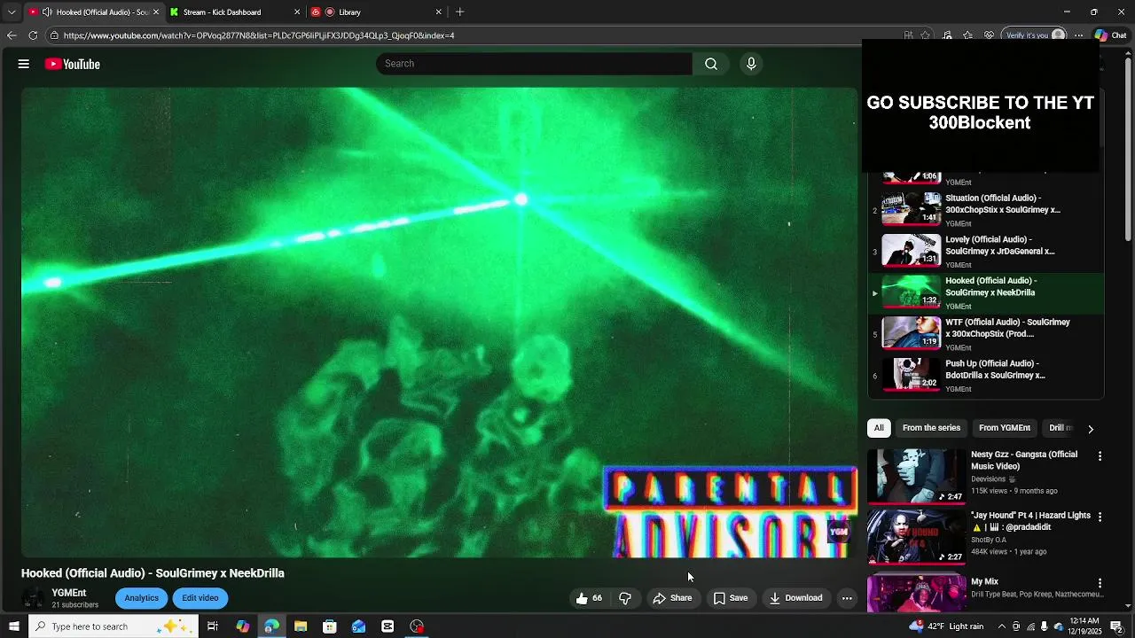
Task: Open the notification center icon
Action: click(1116, 626)
